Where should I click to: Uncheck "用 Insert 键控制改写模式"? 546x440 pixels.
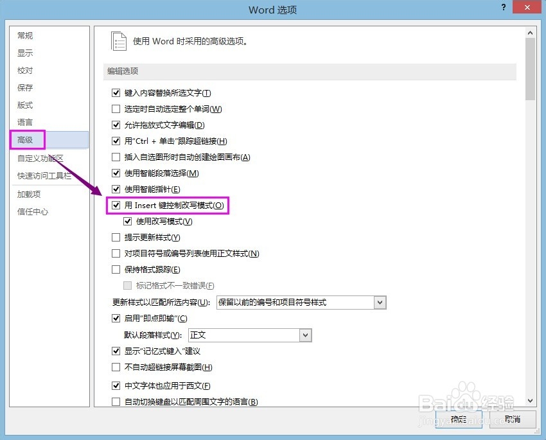pyautogui.click(x=116, y=206)
